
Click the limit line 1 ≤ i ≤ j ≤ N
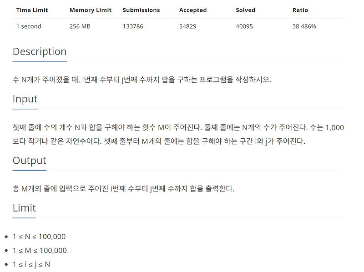(31, 264)
